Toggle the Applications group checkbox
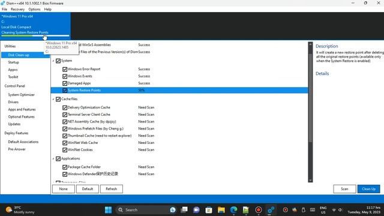This screenshot has height=216, width=384. point(58,158)
